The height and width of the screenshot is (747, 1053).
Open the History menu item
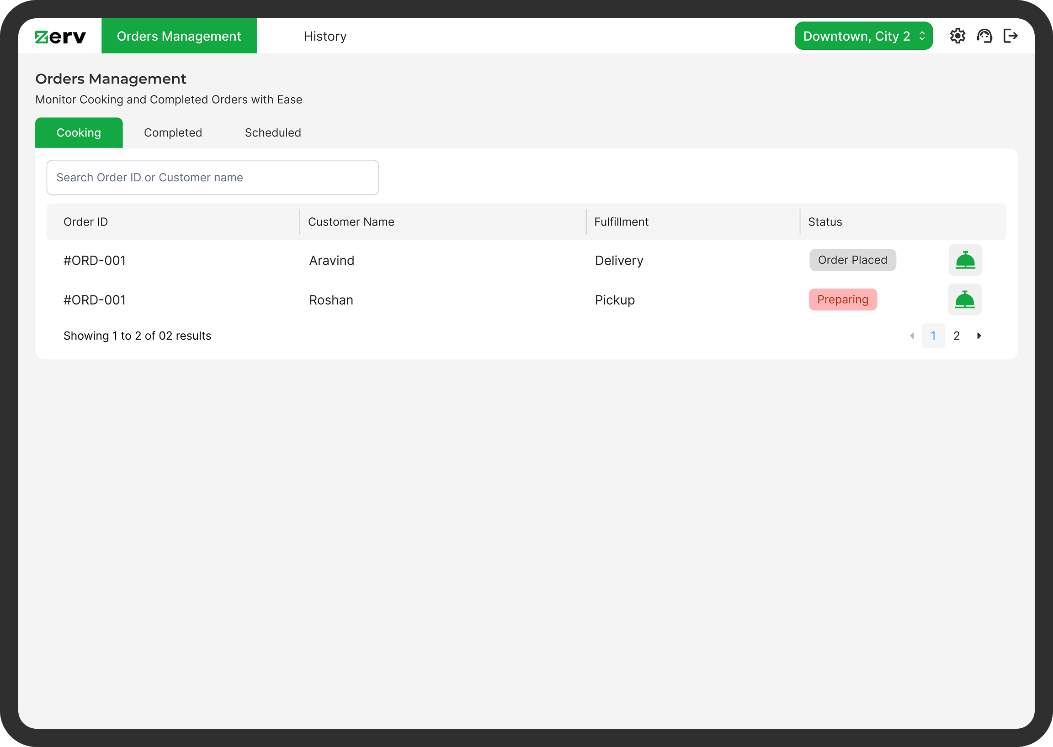tap(325, 36)
